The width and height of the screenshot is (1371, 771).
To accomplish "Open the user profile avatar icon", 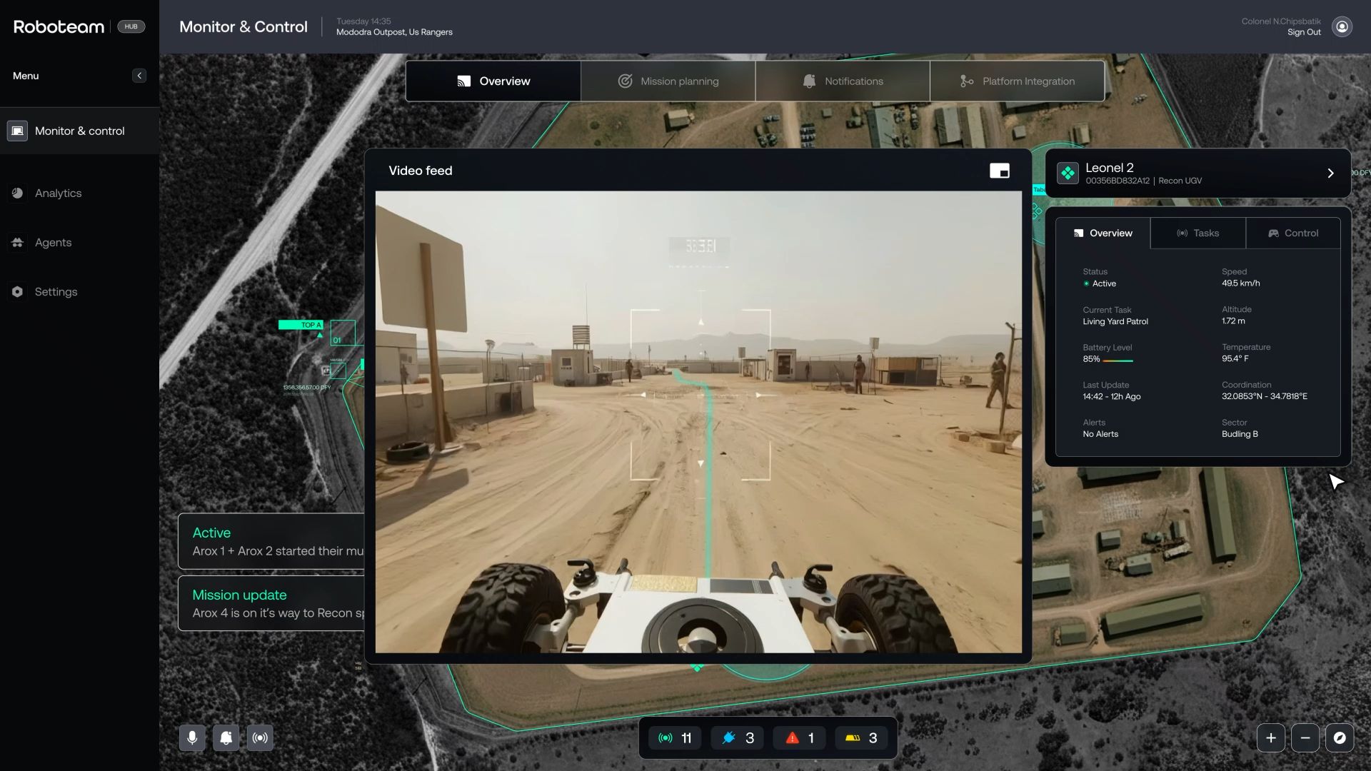I will coord(1342,26).
